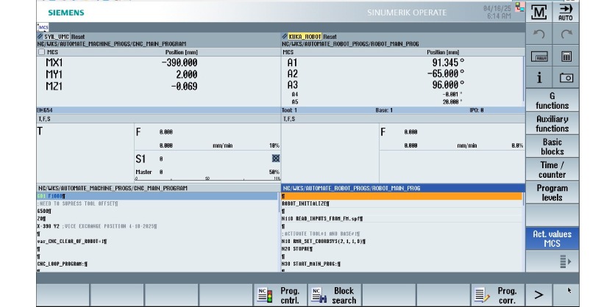The width and height of the screenshot is (615, 307).
Task: Toggle the MCS checkbox in the SYIL_UMC panel
Action: click(40, 53)
